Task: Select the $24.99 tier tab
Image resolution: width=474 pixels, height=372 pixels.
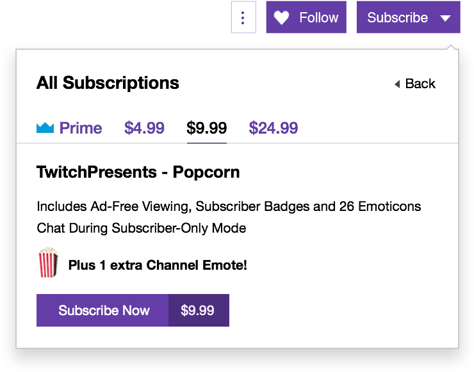Action: pos(274,128)
